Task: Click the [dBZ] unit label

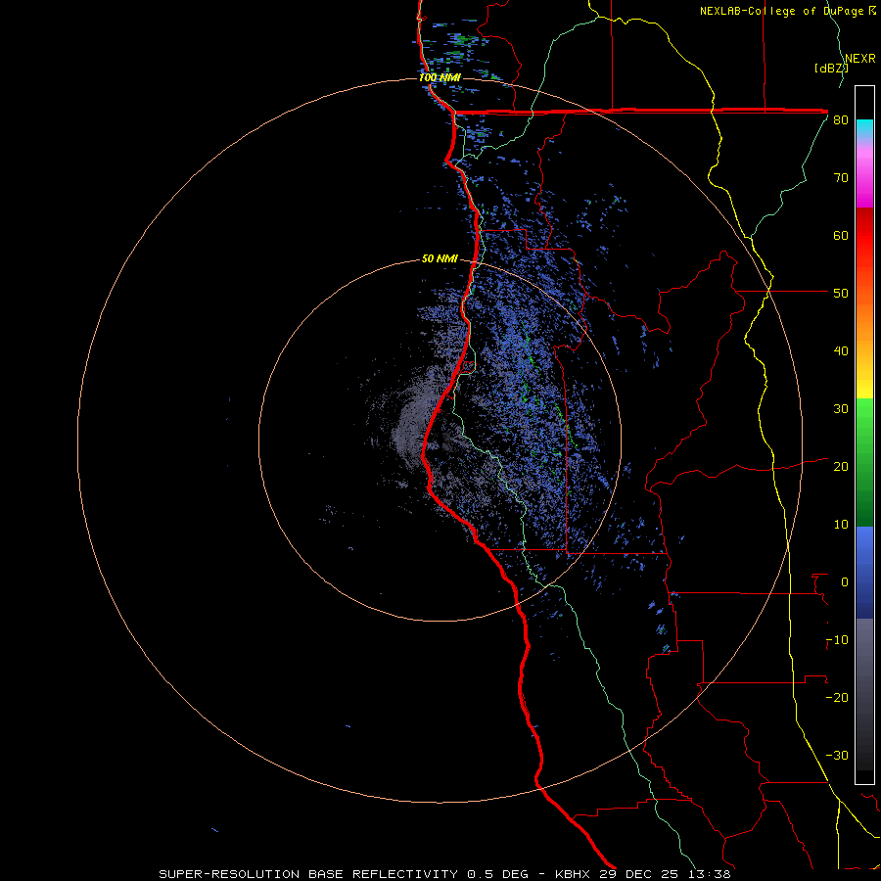Action: coord(831,69)
